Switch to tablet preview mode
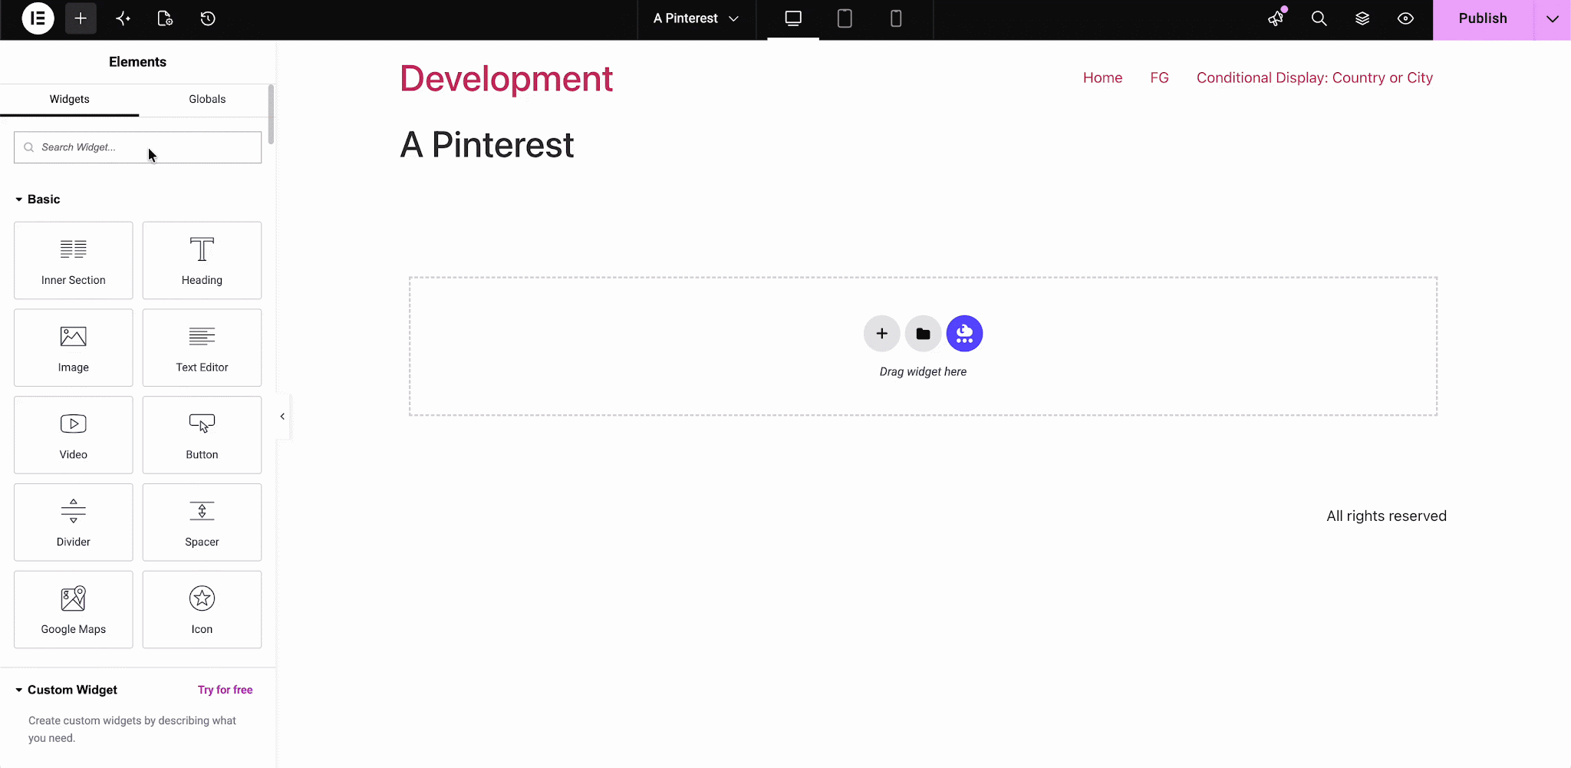The height and width of the screenshot is (768, 1571). 845,18
